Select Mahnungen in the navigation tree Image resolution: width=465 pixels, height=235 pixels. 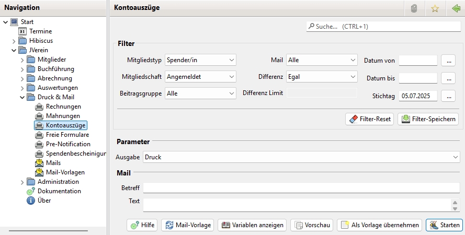pos(63,116)
